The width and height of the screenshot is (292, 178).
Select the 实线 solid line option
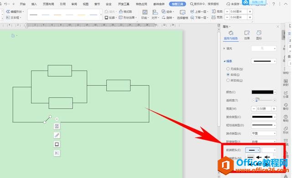tap(233, 74)
